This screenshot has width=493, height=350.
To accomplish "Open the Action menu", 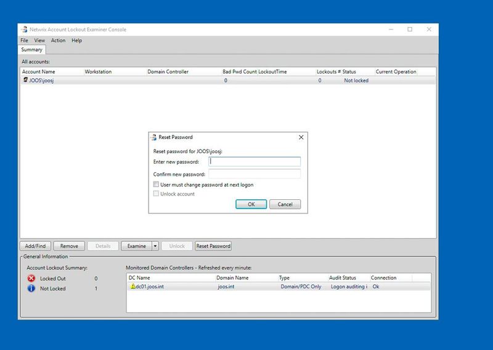I will pyautogui.click(x=58, y=40).
